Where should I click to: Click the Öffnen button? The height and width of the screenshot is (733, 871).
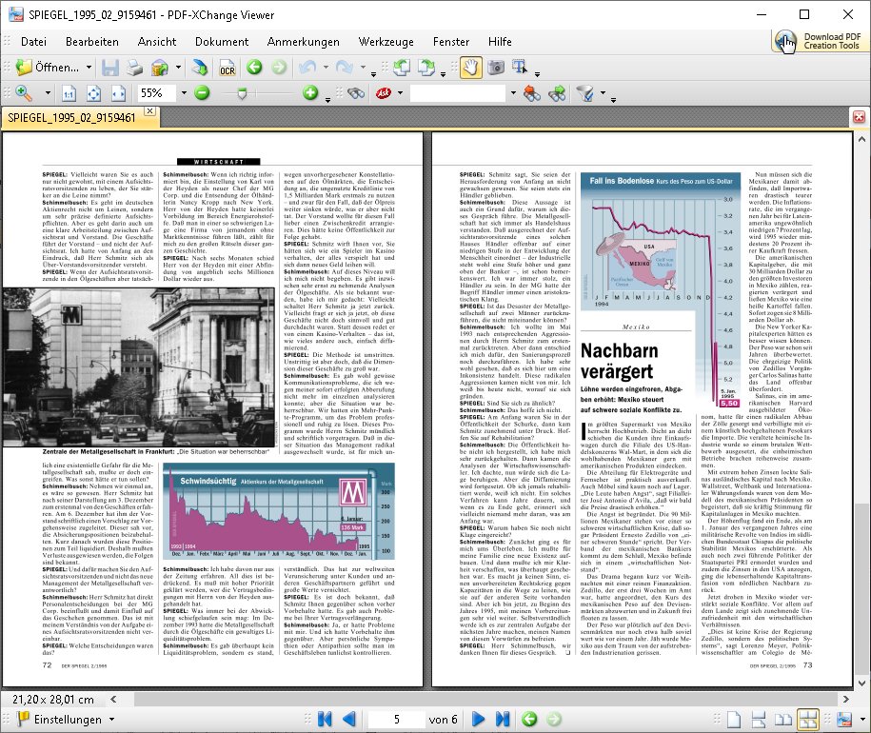(48, 68)
